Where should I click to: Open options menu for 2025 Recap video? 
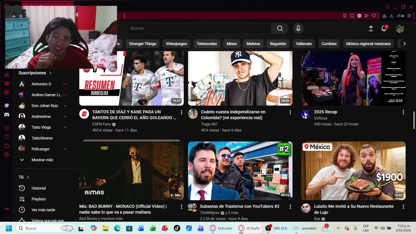click(403, 112)
